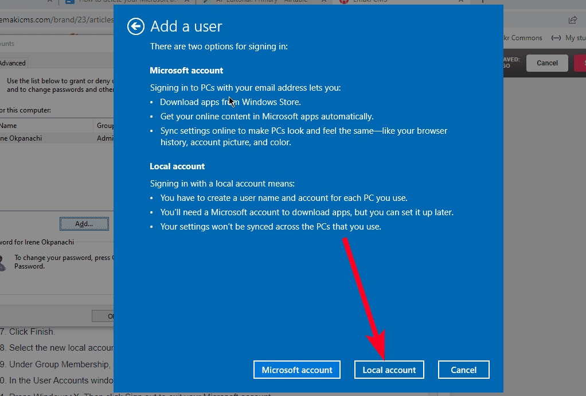Click the Add... button in User Accounts

click(84, 223)
